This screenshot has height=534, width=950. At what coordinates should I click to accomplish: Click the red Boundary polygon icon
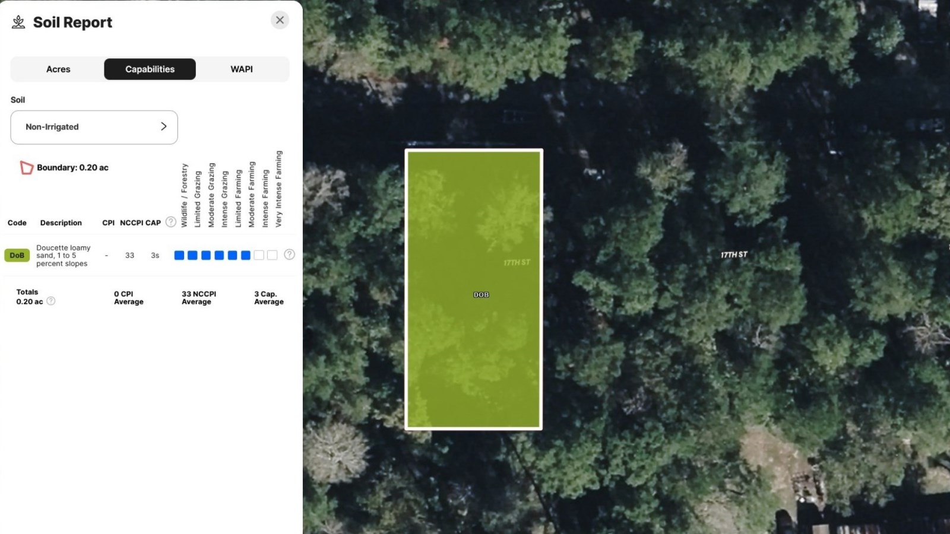pos(26,168)
